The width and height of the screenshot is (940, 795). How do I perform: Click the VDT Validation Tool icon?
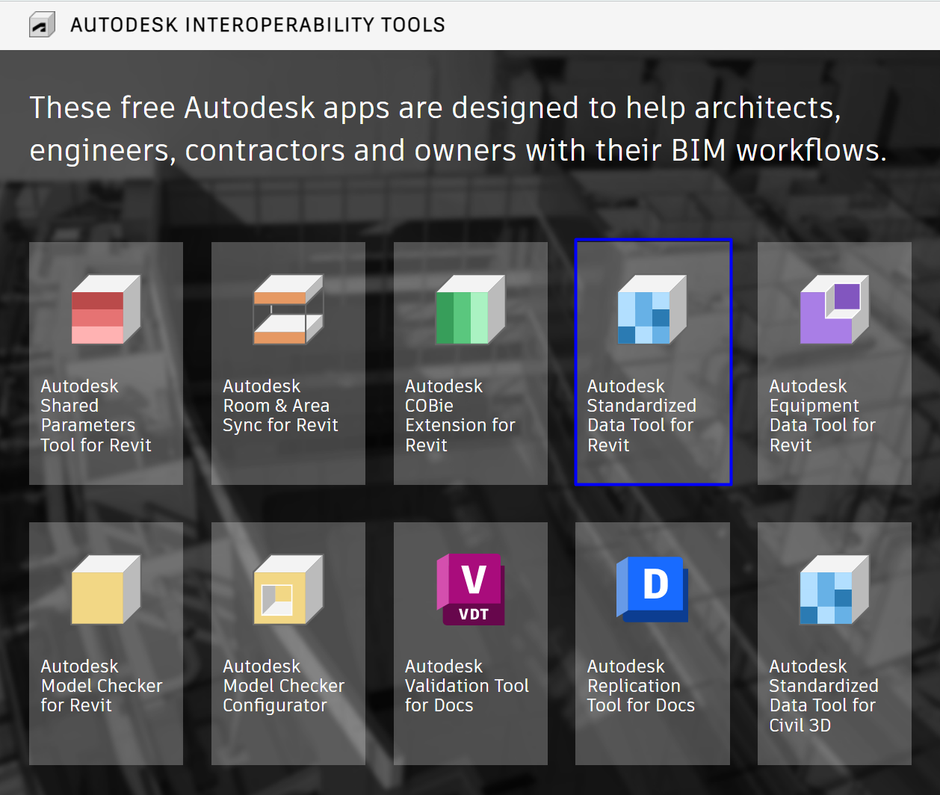point(471,590)
